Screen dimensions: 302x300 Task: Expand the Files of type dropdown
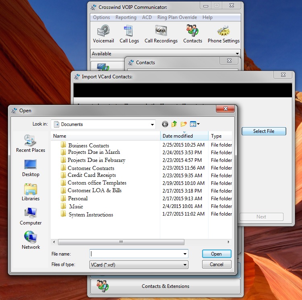pyautogui.click(x=185, y=265)
